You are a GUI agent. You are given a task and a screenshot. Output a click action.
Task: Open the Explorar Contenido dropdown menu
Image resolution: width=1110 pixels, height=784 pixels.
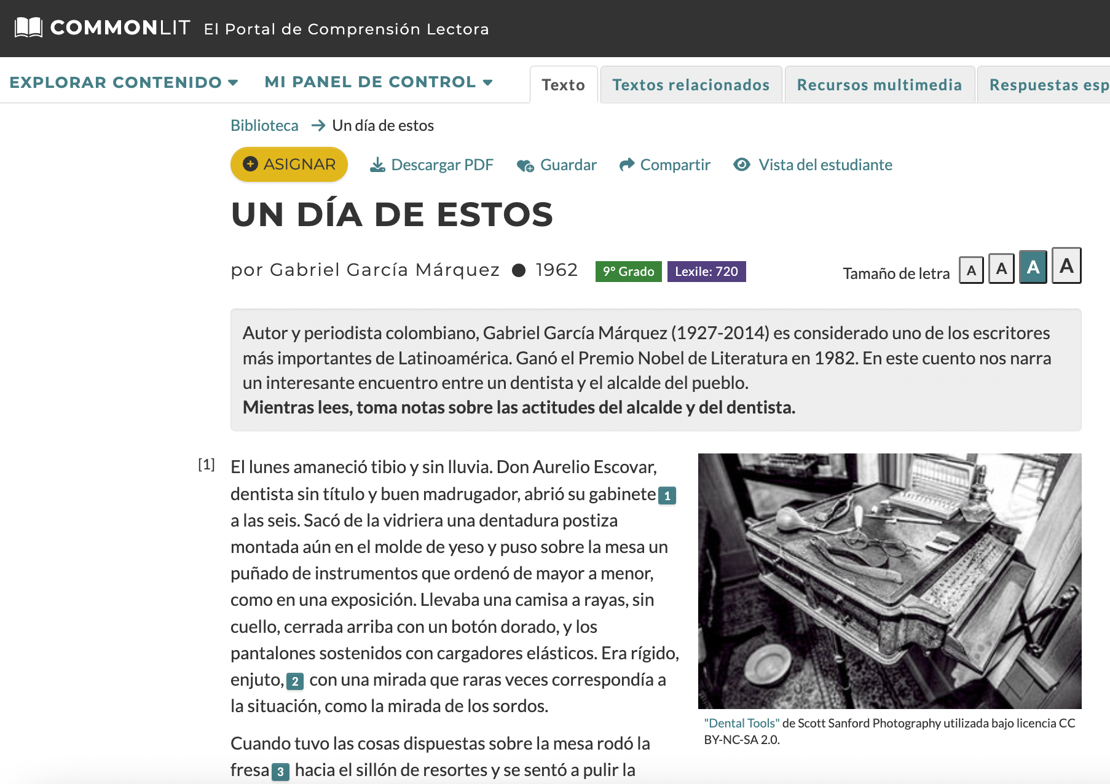click(124, 82)
